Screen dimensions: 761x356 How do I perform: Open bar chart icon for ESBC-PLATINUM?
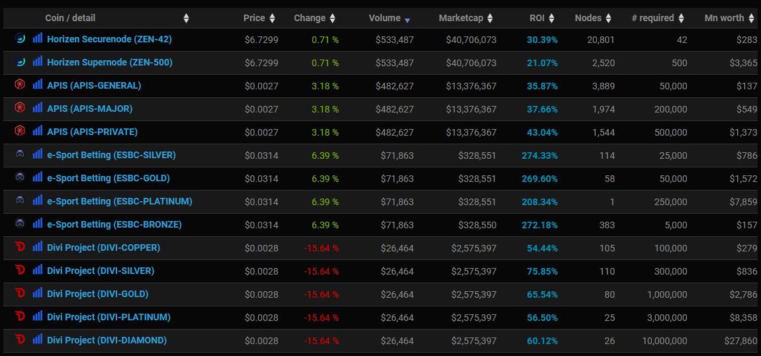pyautogui.click(x=37, y=201)
